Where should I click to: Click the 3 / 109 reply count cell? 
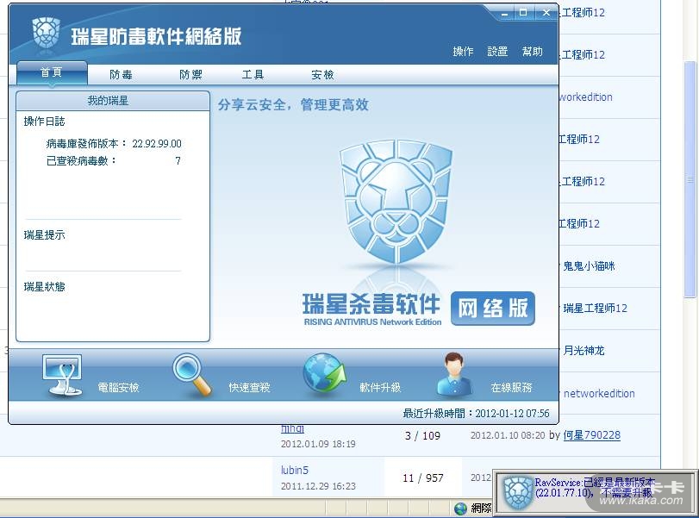click(x=422, y=435)
